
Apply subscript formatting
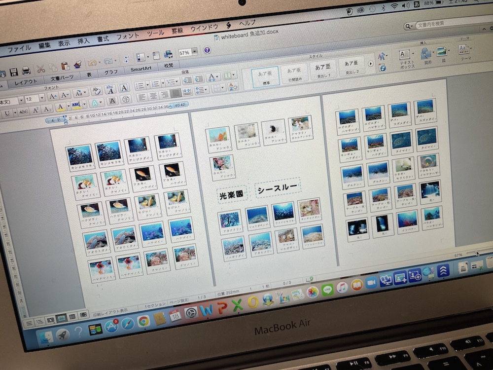coord(47,109)
